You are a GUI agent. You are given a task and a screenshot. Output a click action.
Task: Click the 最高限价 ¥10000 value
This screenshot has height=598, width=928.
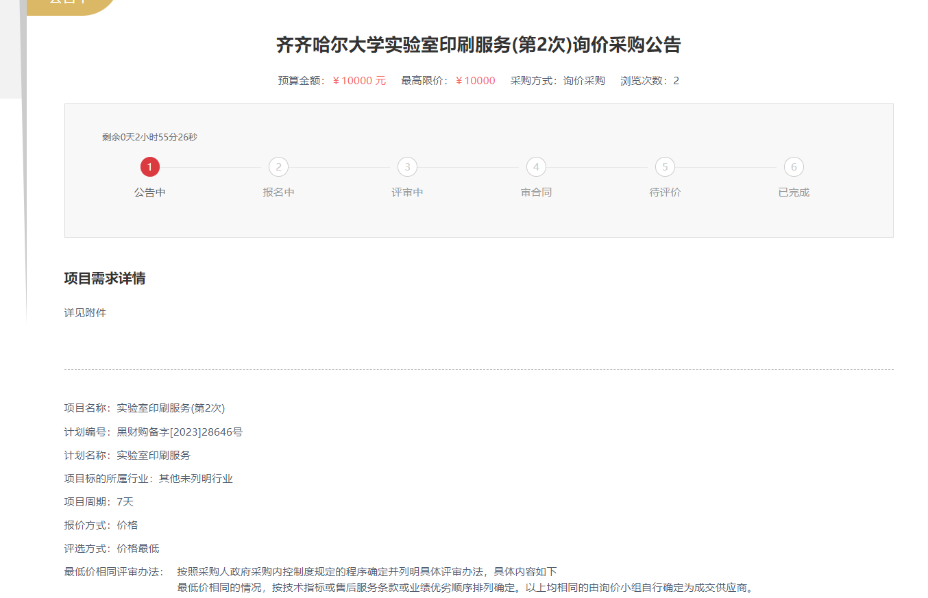tap(475, 81)
